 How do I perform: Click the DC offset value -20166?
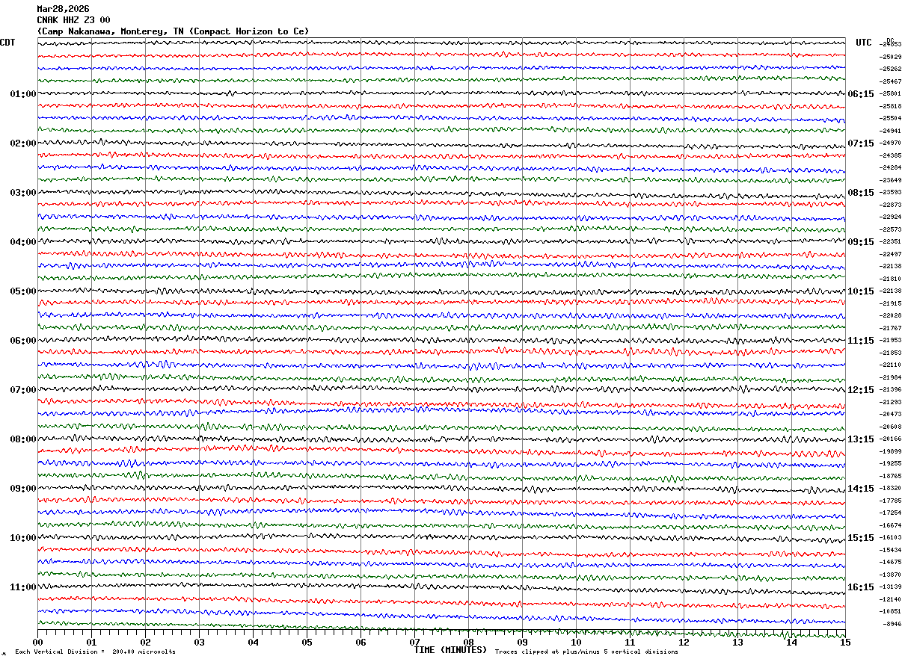[x=890, y=439]
